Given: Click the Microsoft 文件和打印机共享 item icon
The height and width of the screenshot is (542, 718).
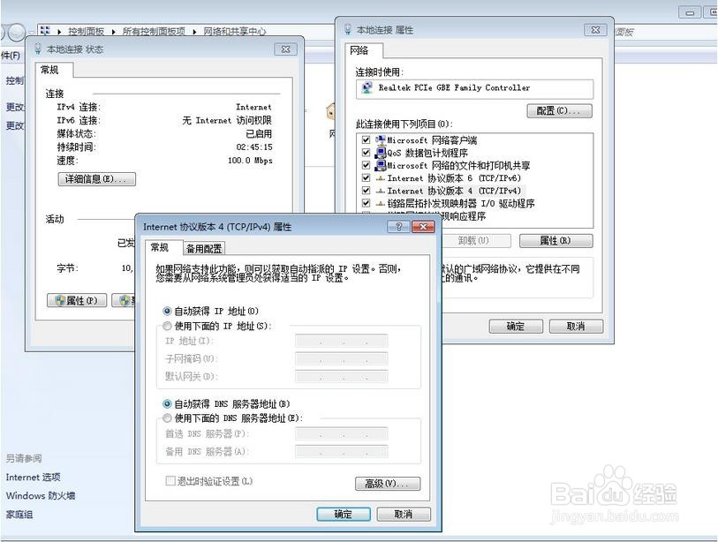Looking at the screenshot, I should [380, 165].
